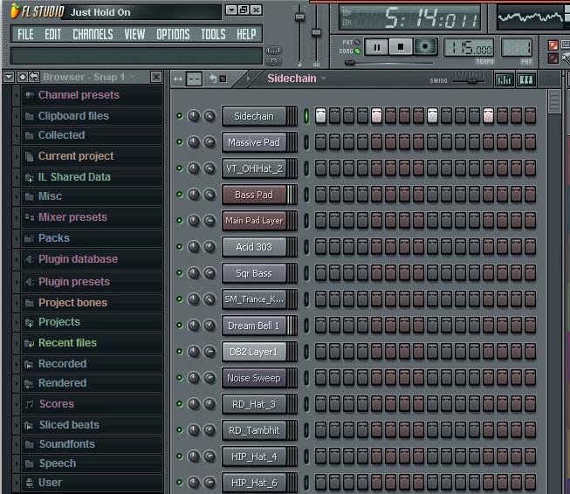Image resolution: width=570 pixels, height=494 pixels.
Task: Mute the Main Pad Layer channel
Action: (x=179, y=220)
